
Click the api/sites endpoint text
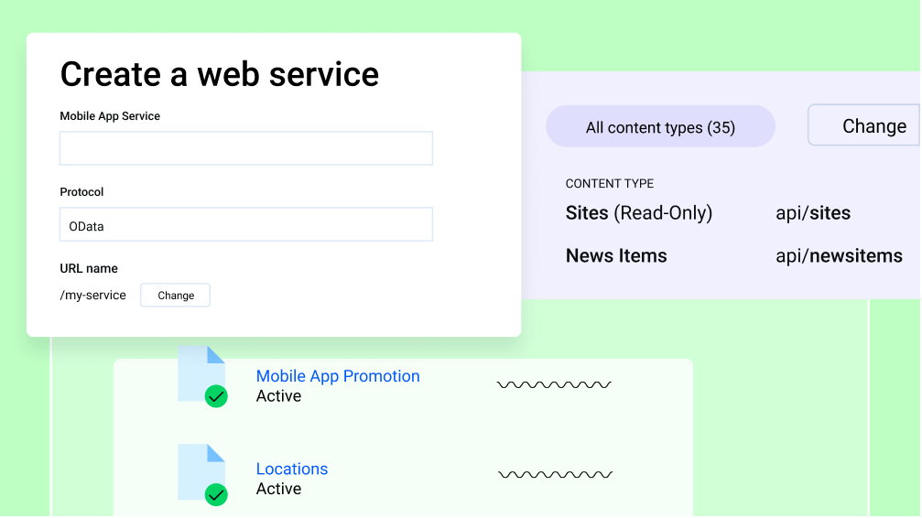pos(813,213)
